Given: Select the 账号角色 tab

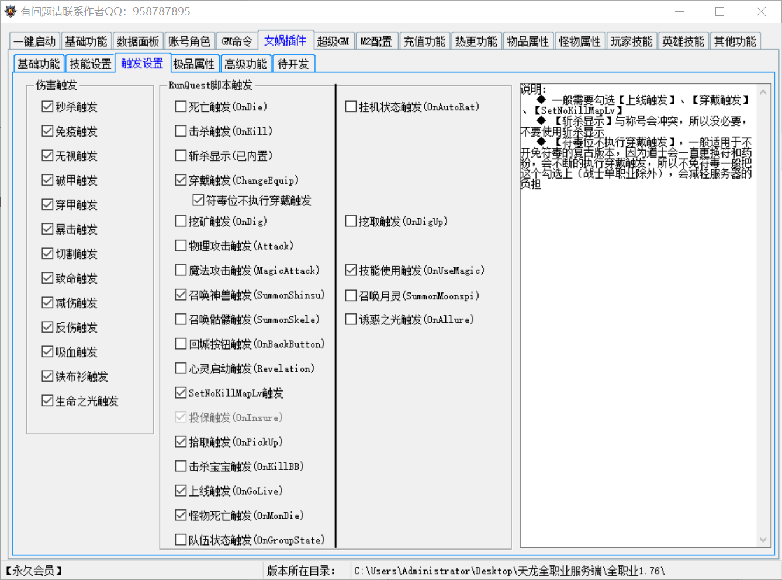Looking at the screenshot, I should 189,41.
